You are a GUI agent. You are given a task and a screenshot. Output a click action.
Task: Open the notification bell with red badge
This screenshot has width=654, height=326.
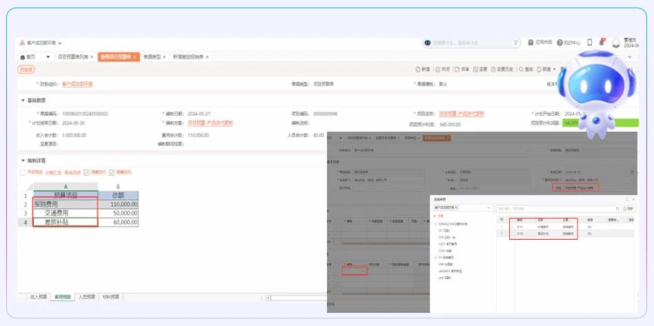point(602,43)
